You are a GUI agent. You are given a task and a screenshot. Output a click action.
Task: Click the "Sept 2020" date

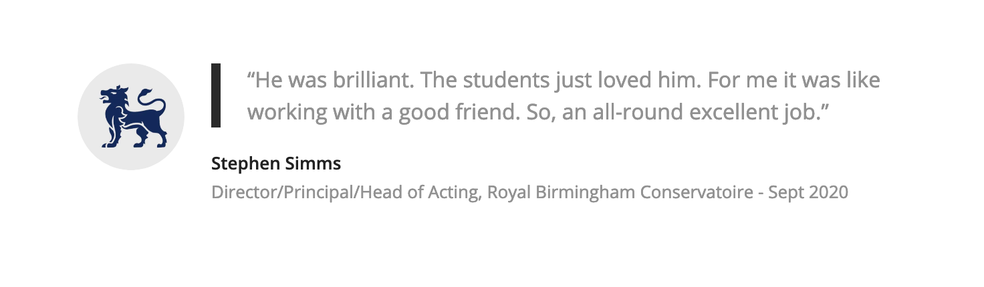coord(808,193)
